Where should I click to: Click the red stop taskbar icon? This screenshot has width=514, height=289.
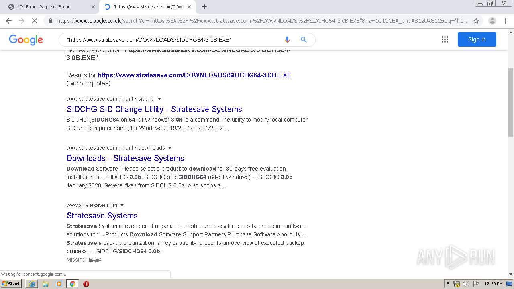coord(86,284)
